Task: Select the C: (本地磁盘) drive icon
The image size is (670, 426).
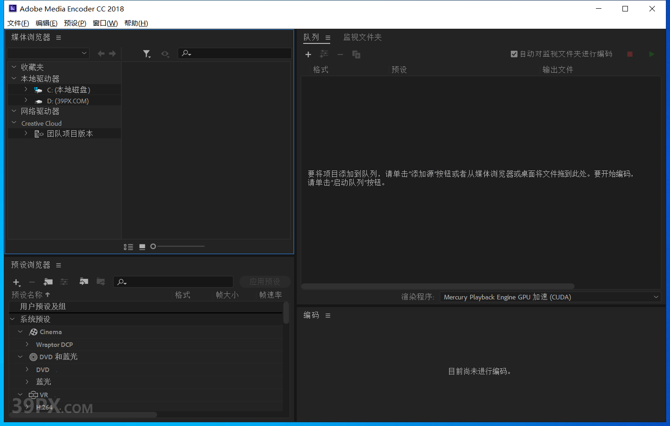Action: (x=38, y=90)
